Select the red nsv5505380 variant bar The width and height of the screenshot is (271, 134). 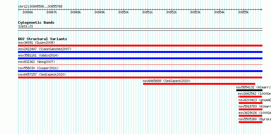click(251, 122)
